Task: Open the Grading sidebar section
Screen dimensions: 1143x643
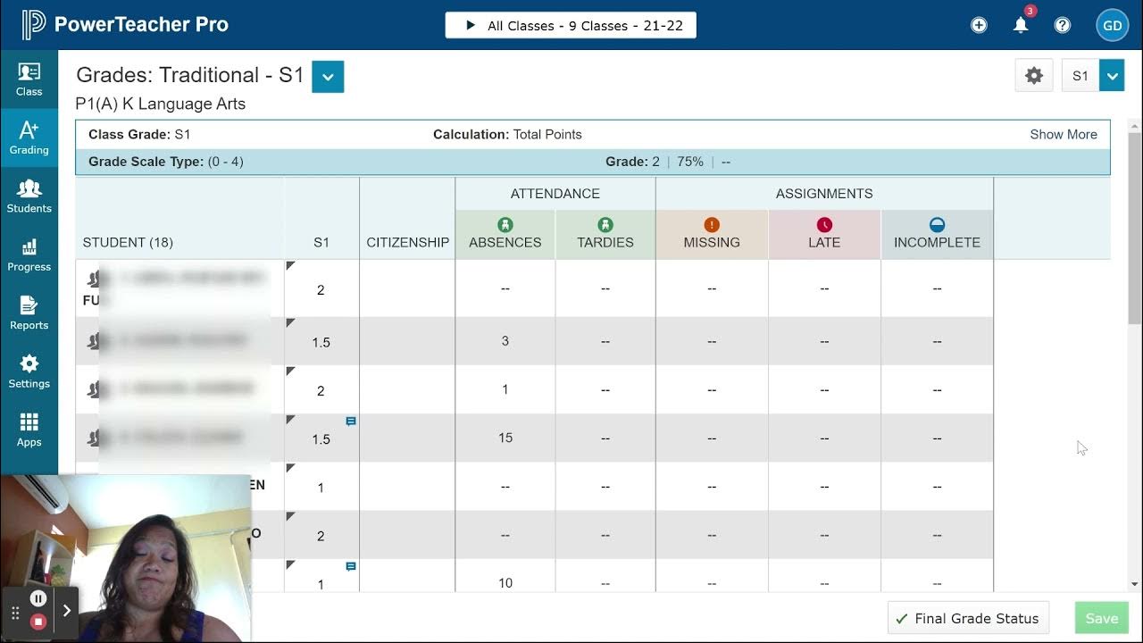Action: pos(29,138)
